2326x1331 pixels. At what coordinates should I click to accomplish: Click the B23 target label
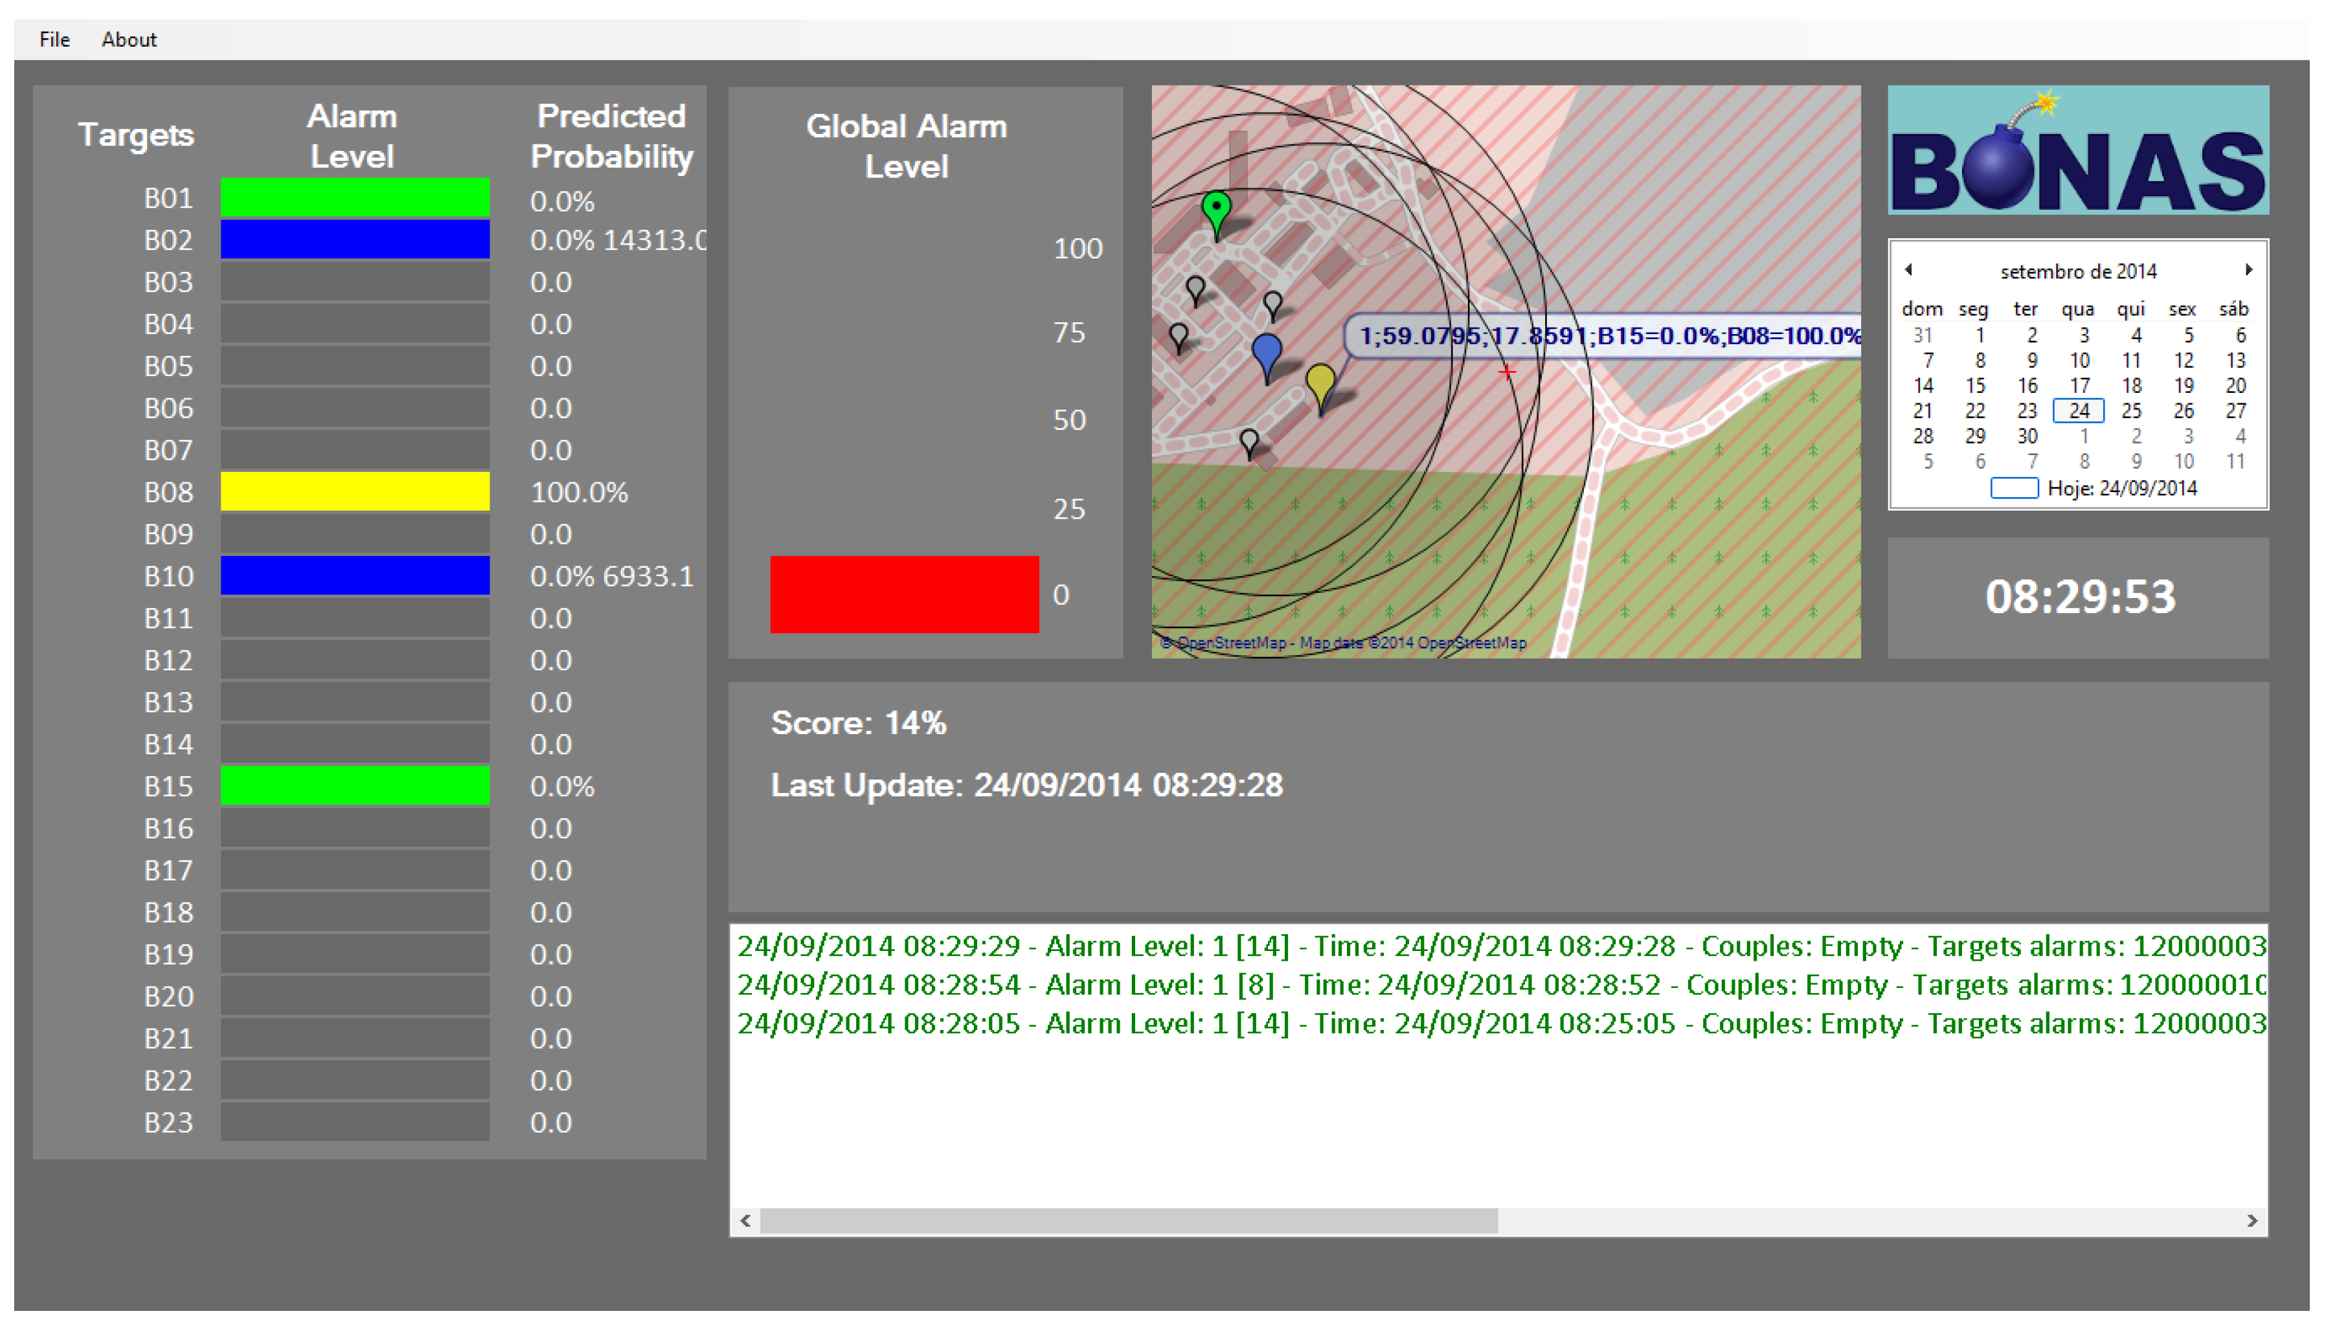coord(168,1123)
